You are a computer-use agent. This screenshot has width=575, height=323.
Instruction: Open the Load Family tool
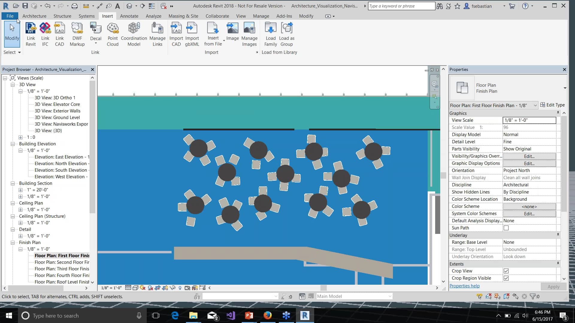click(270, 33)
